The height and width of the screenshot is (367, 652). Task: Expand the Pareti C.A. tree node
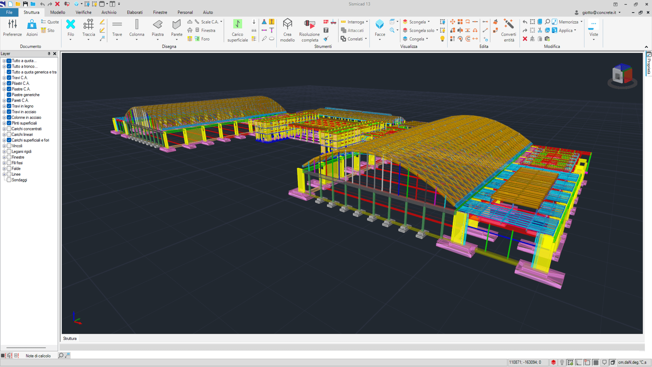[4, 101]
